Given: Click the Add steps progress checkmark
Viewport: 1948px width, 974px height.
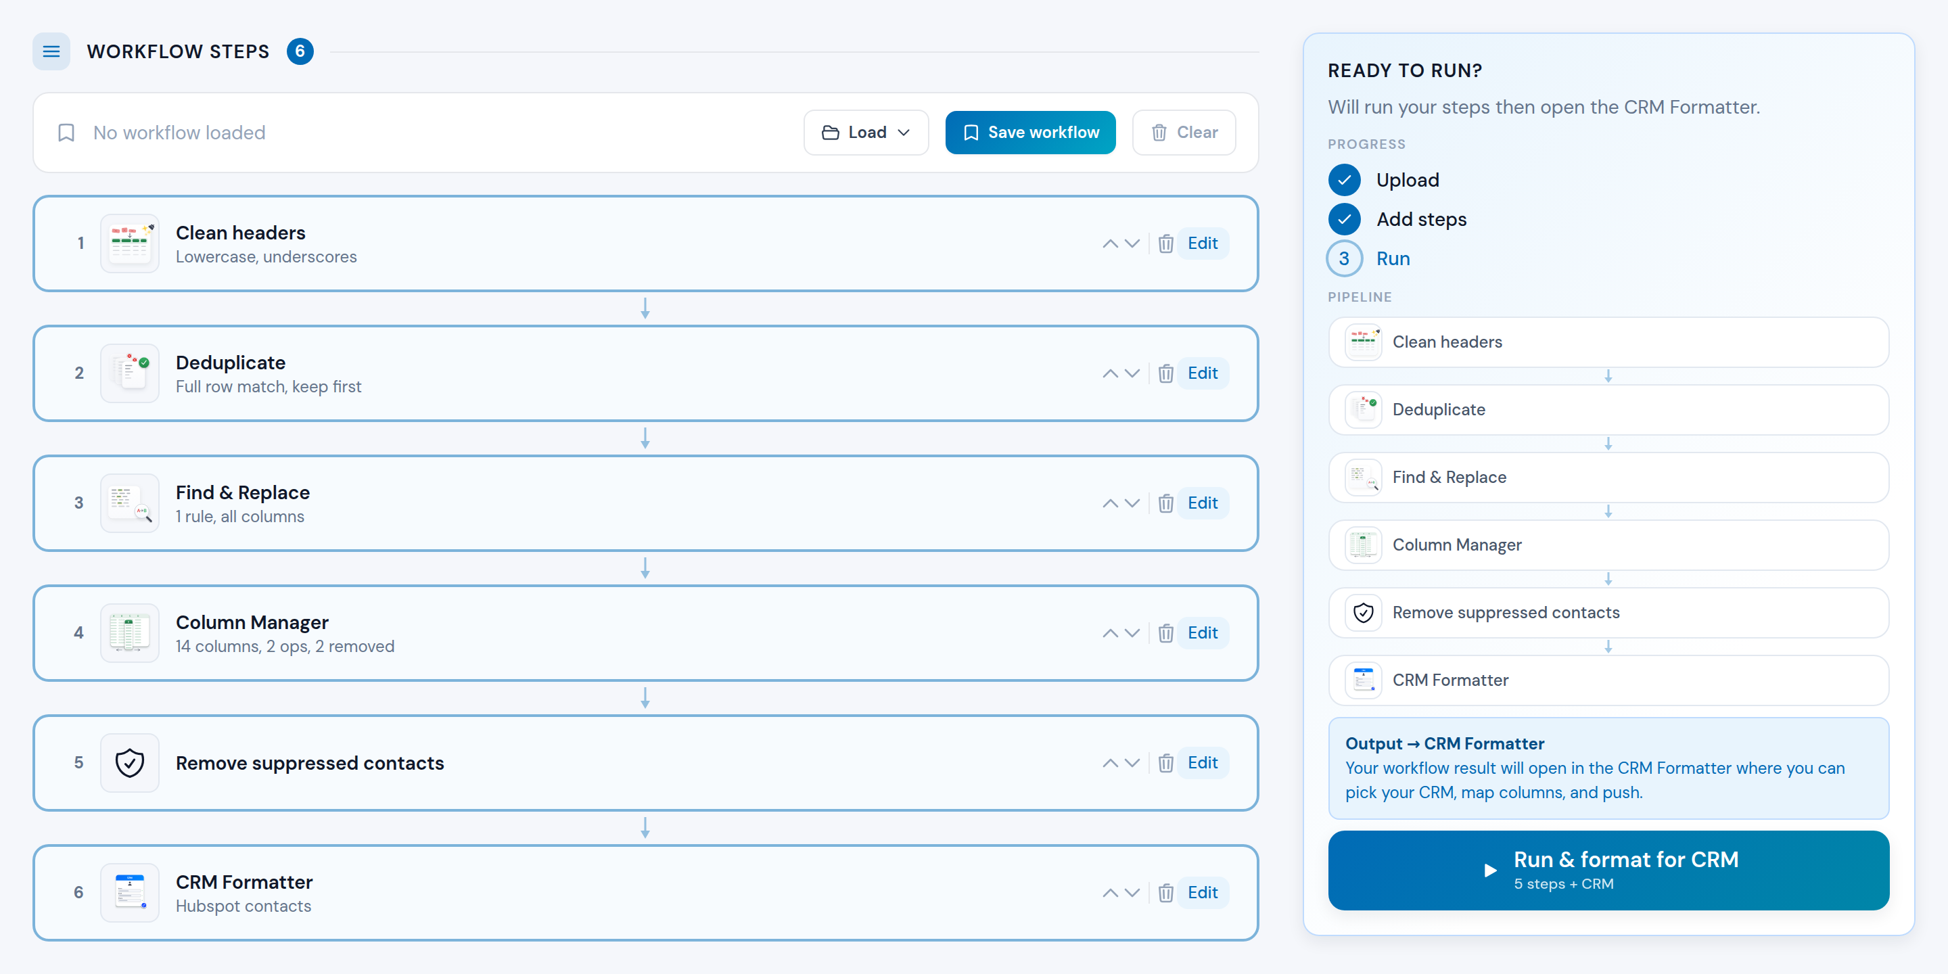Looking at the screenshot, I should pos(1344,219).
